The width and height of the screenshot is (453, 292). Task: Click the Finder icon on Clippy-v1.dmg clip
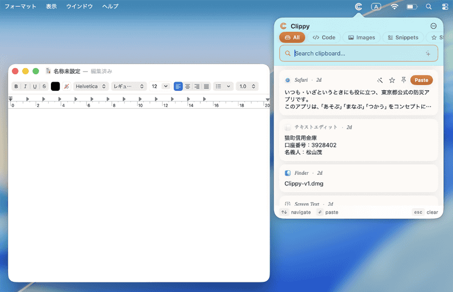click(288, 173)
